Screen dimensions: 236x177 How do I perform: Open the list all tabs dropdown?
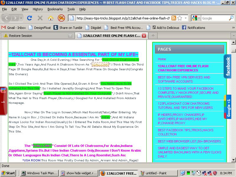(233, 36)
